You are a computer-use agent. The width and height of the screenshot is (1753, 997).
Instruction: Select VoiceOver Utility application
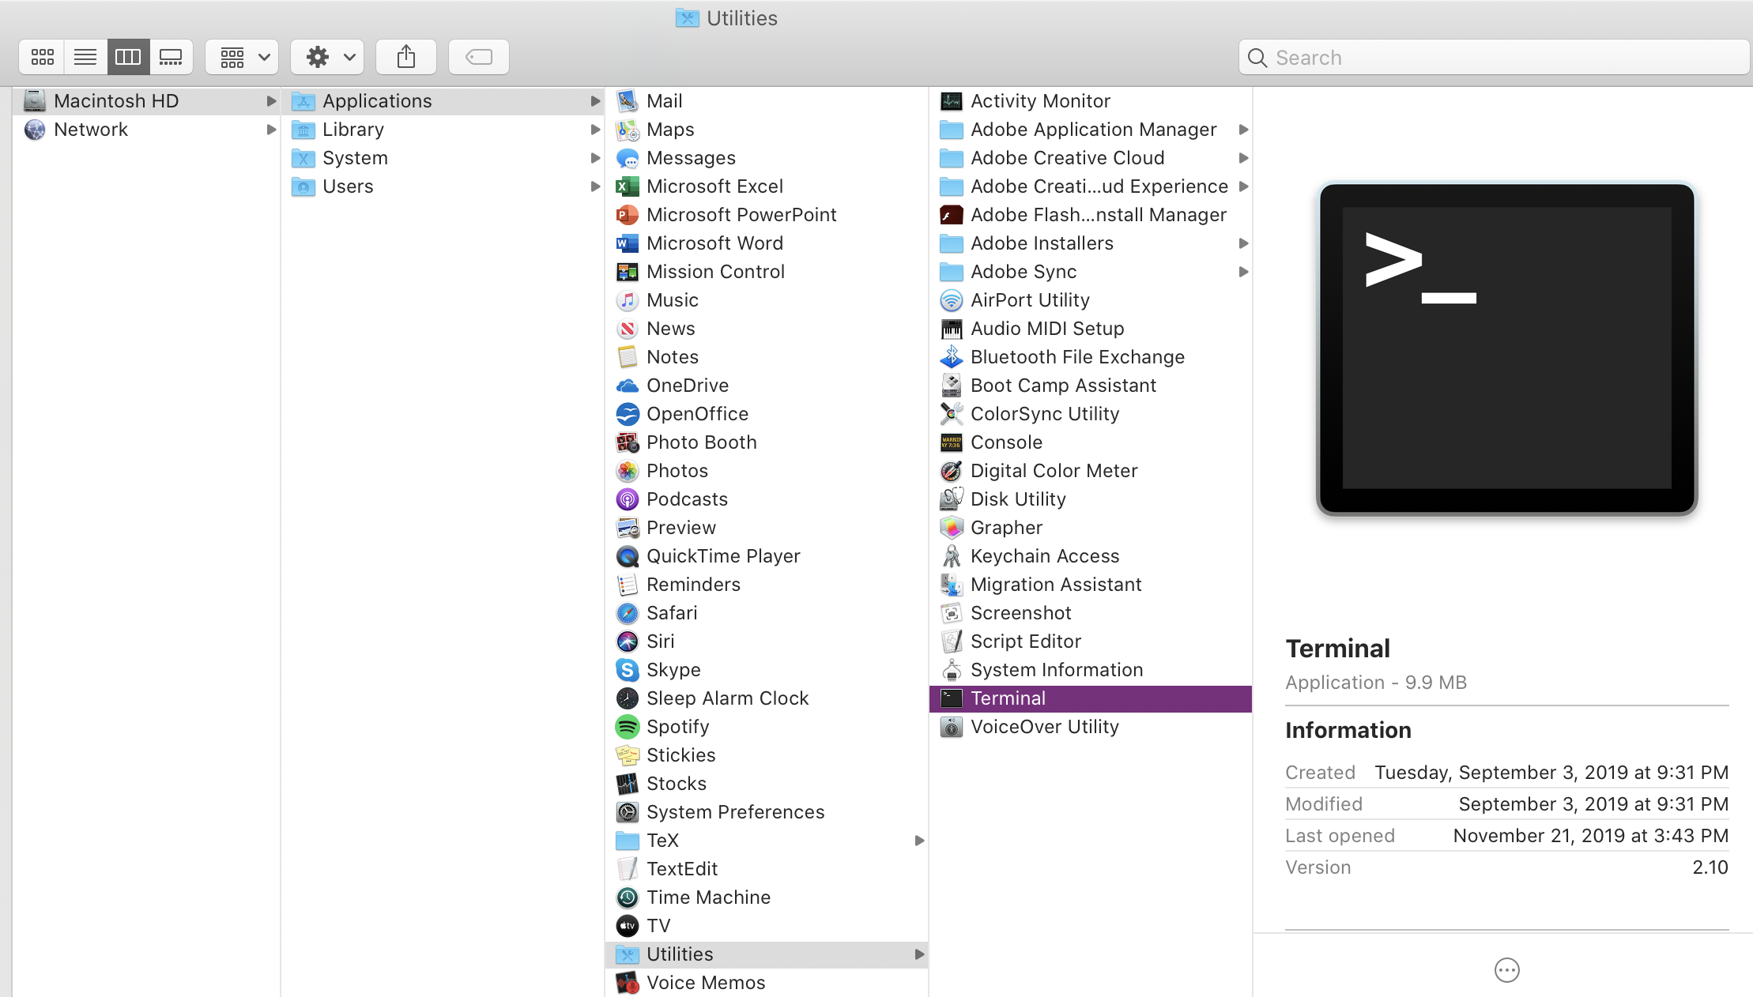(x=1044, y=726)
